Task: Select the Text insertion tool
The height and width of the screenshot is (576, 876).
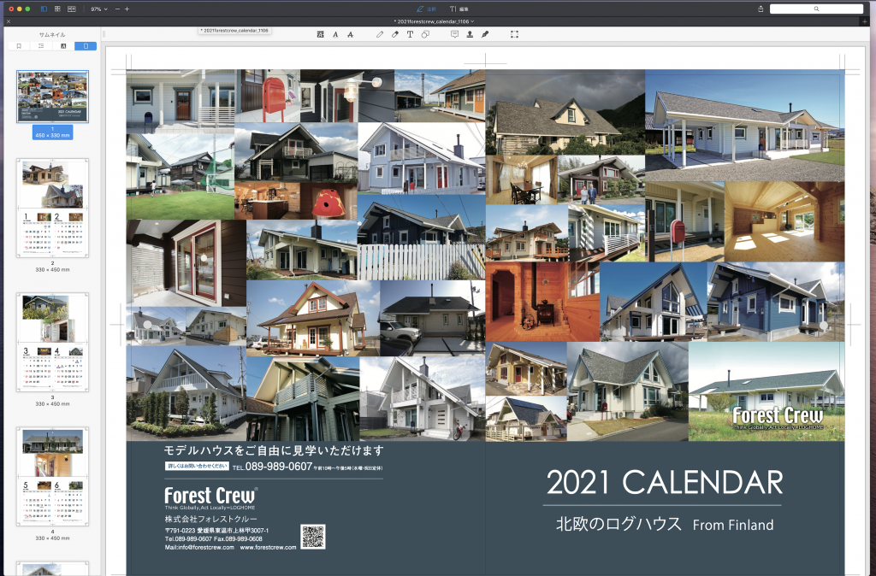Action: coord(410,34)
